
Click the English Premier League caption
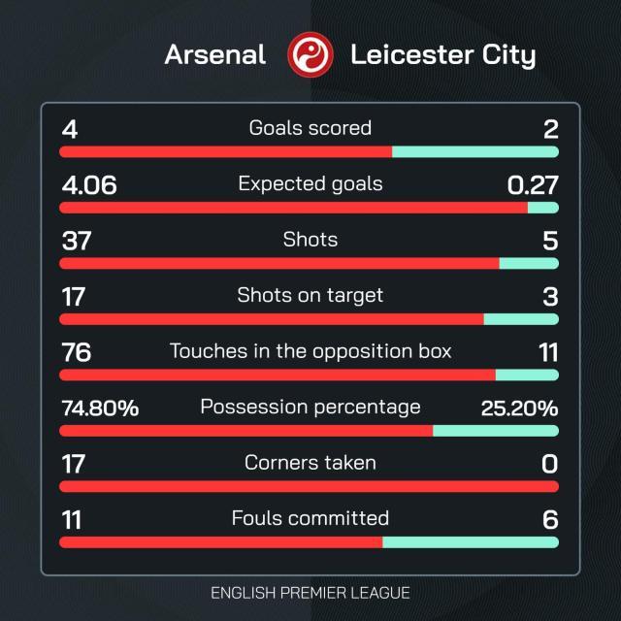pos(310,592)
